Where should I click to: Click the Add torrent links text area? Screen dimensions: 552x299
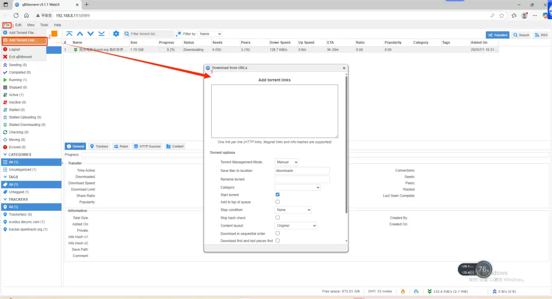pos(274,111)
